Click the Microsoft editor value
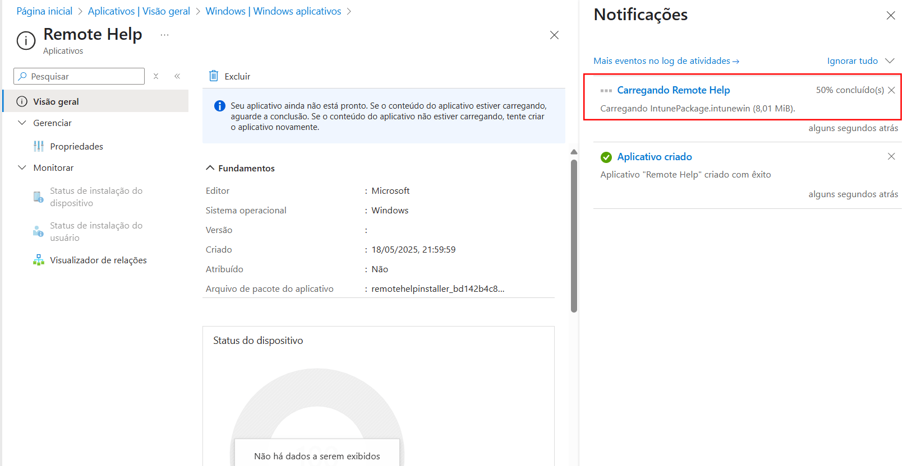Image resolution: width=908 pixels, height=466 pixels. [x=390, y=191]
